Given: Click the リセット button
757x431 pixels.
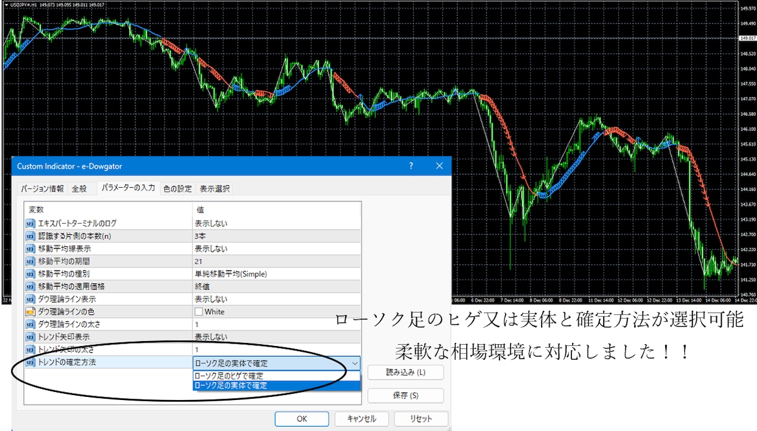Looking at the screenshot, I should pos(421,419).
